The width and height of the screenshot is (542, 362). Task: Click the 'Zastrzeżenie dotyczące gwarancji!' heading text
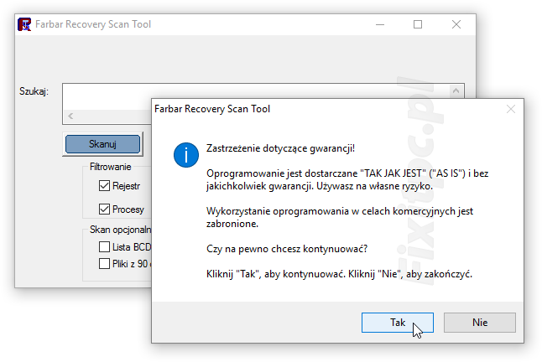coord(280,148)
